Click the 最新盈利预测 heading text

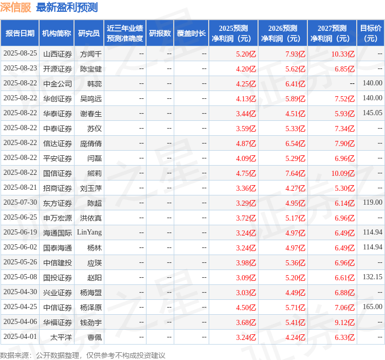click(x=67, y=8)
